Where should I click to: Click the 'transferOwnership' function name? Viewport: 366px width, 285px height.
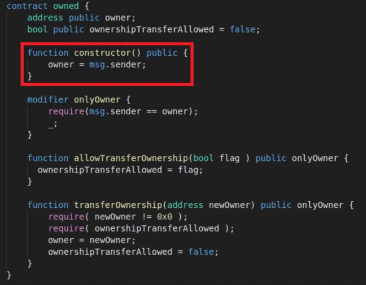tap(118, 205)
